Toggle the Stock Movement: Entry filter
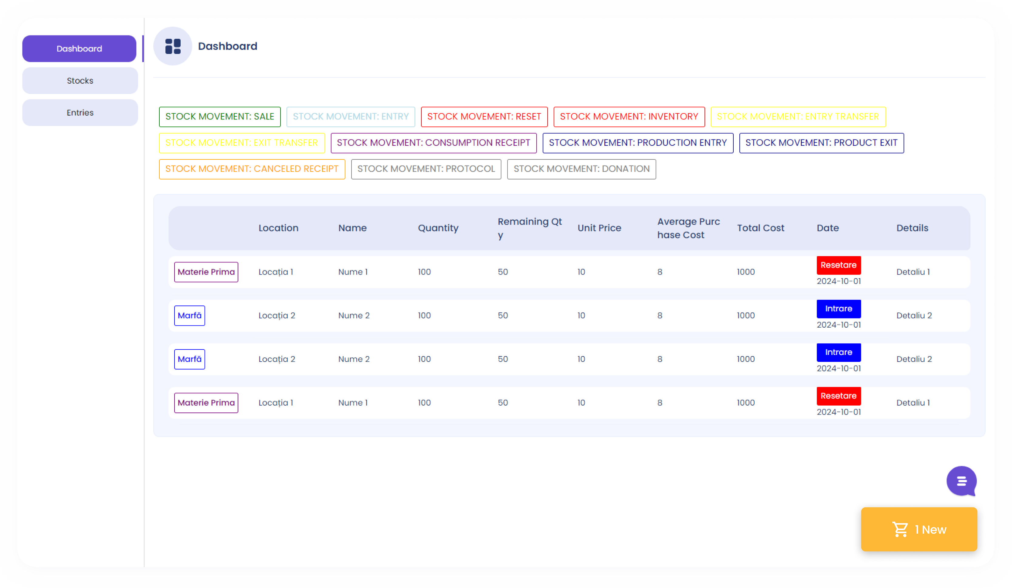Viewport: 1012px width, 588px height. click(350, 117)
